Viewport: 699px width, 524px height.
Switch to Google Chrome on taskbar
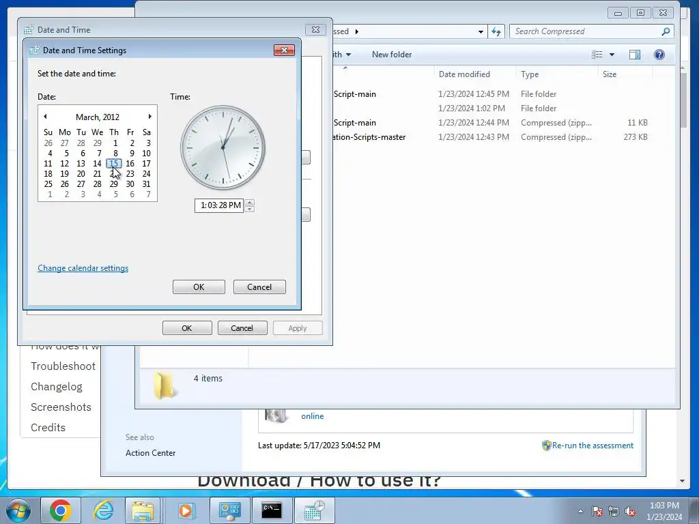61,510
